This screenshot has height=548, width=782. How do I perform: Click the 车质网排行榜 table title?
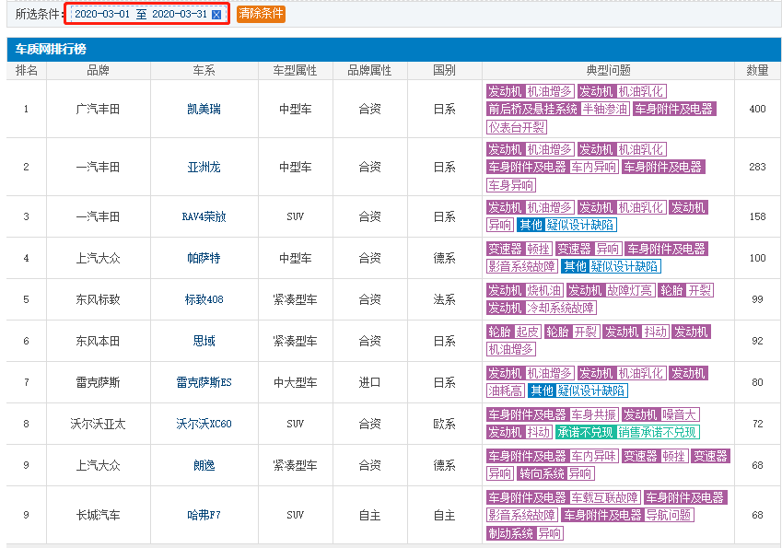pyautogui.click(x=51, y=49)
